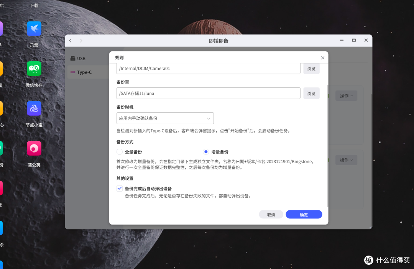414x269 pixels.
Task: Toggle 备份完成后自动弹出设备 checkbox
Action: coord(120,189)
